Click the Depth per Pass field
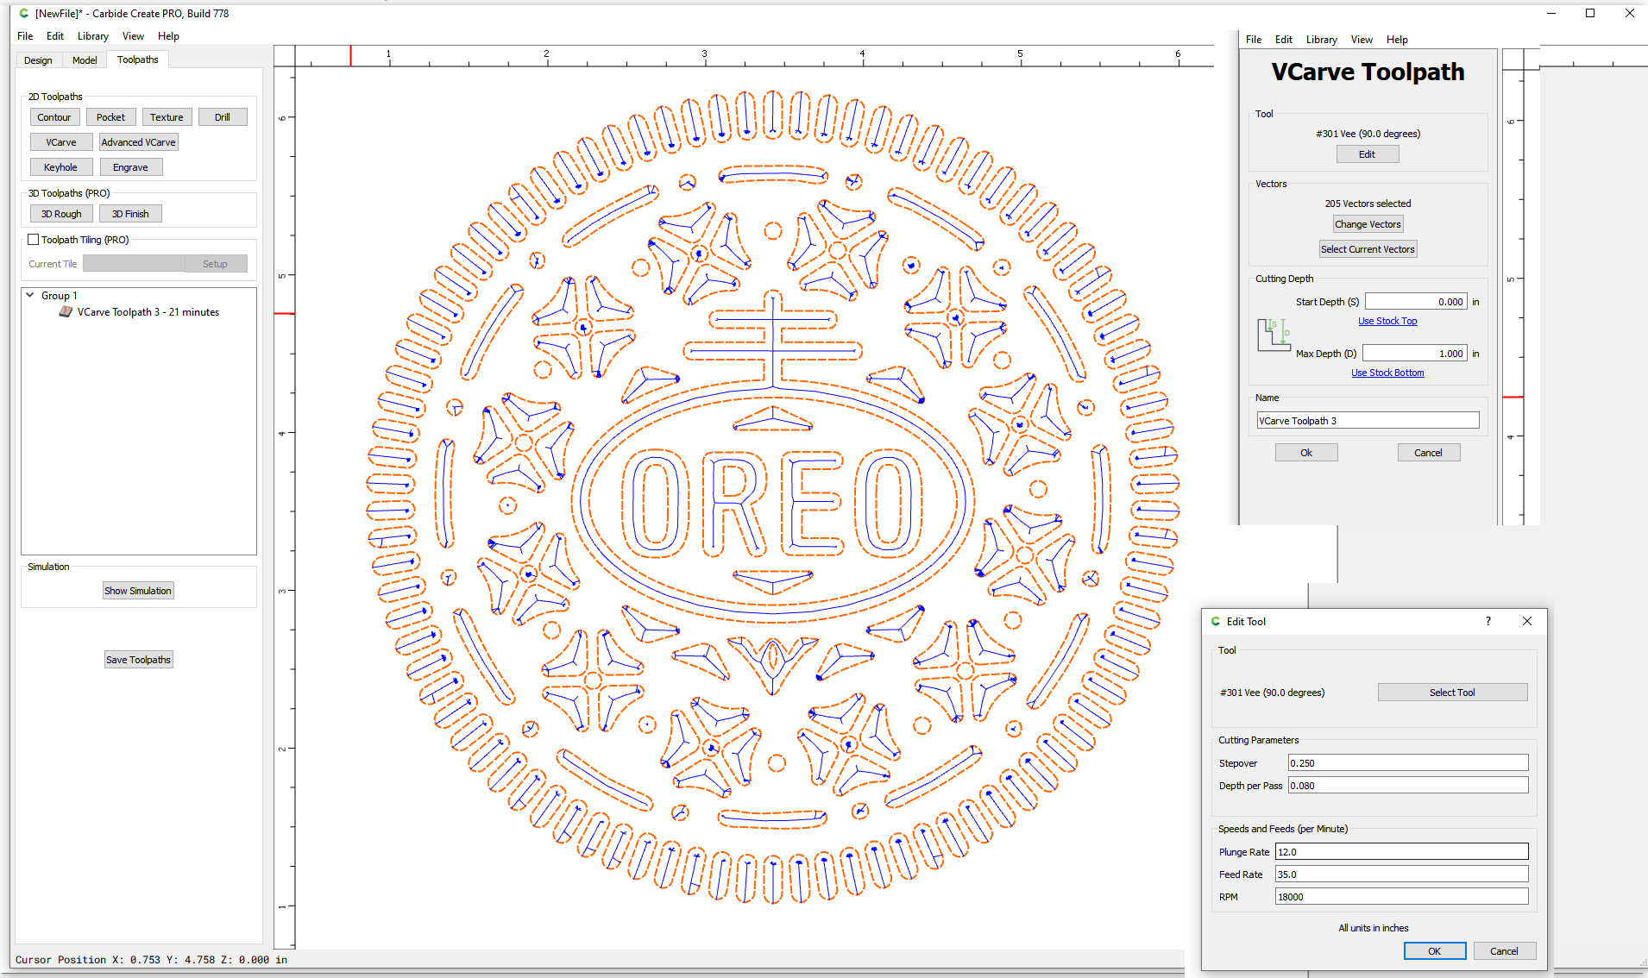 pos(1408,786)
